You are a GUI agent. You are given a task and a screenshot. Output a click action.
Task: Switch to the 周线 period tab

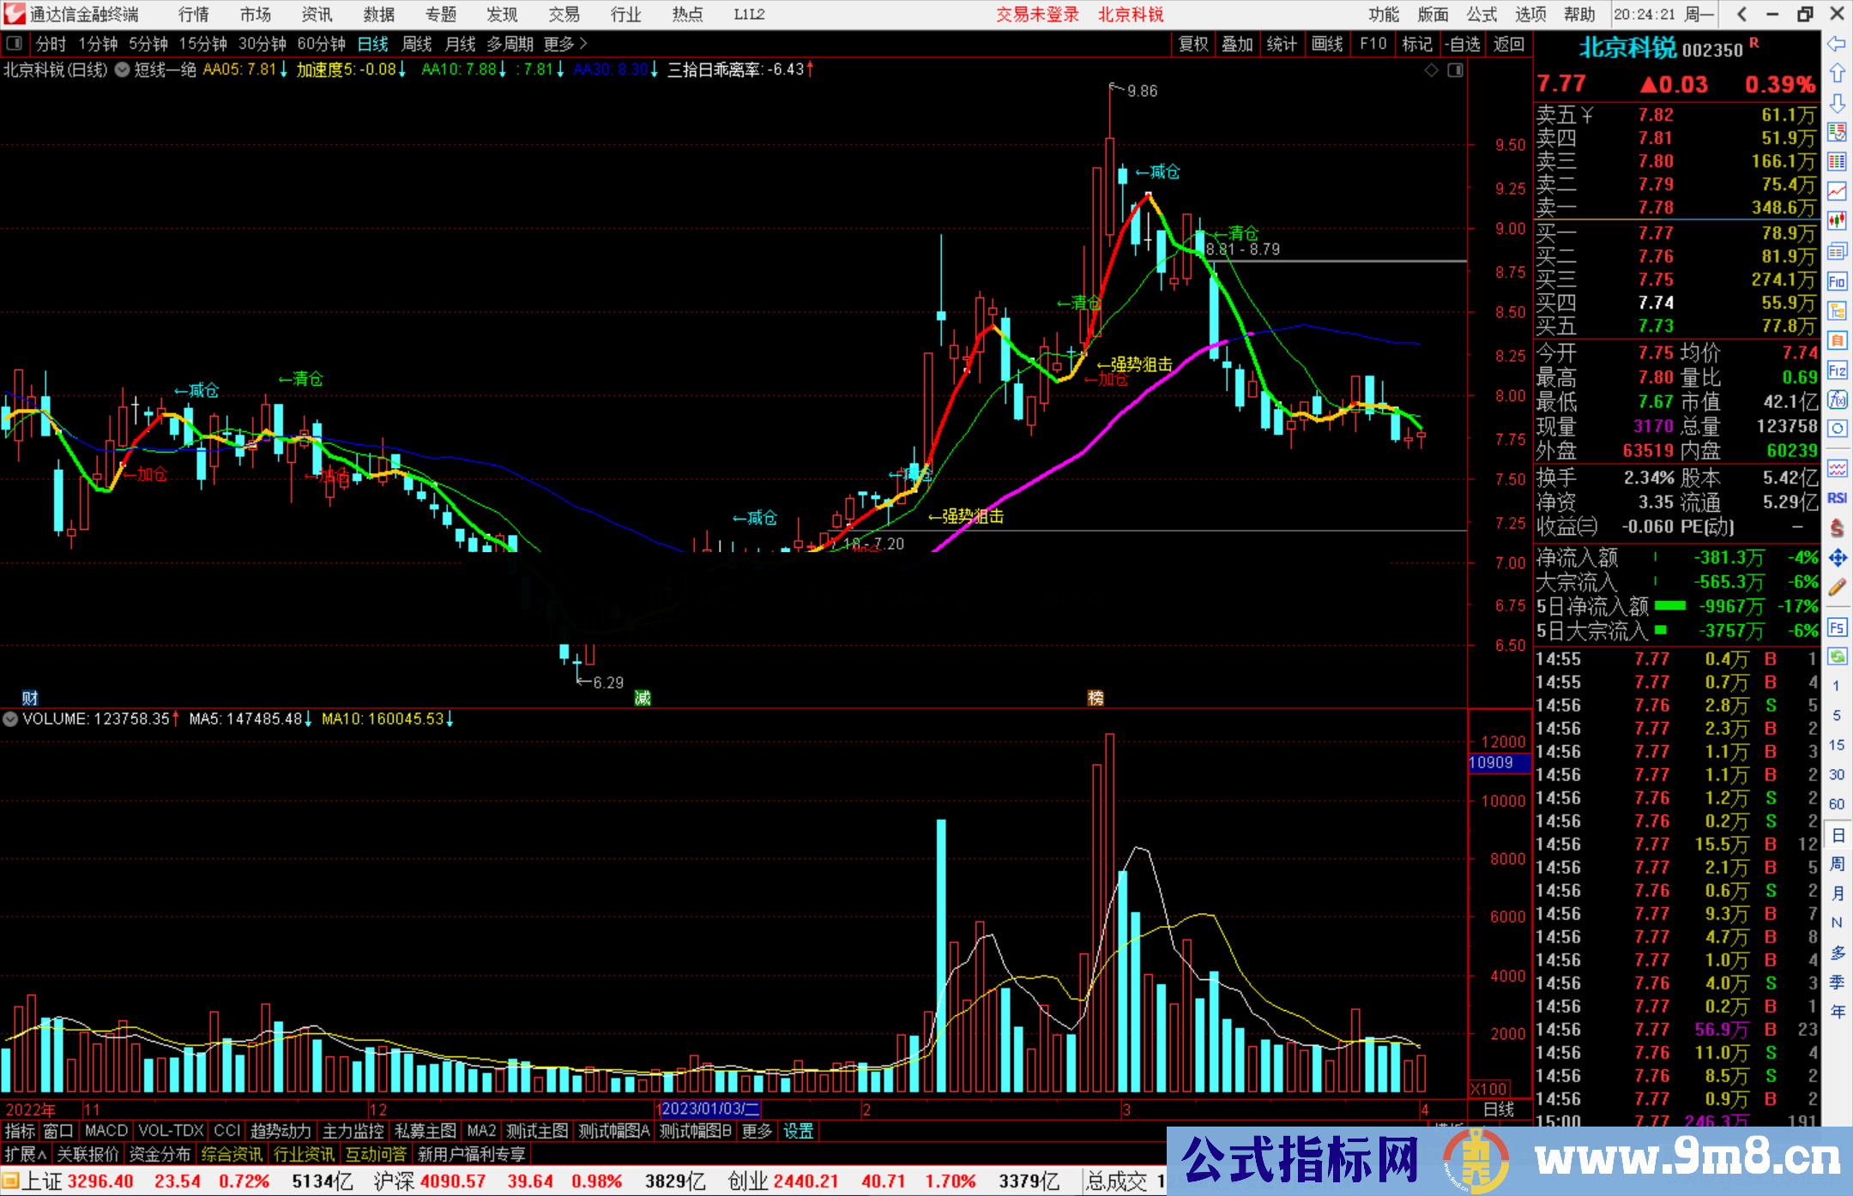pyautogui.click(x=417, y=44)
